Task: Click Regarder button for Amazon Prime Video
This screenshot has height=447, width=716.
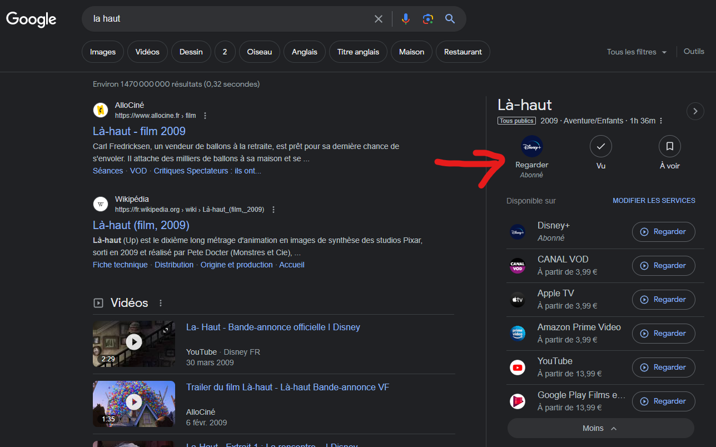Action: click(x=664, y=334)
